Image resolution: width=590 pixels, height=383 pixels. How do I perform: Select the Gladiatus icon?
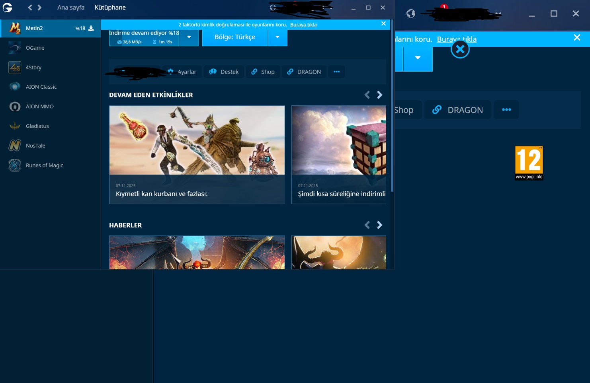click(x=15, y=126)
